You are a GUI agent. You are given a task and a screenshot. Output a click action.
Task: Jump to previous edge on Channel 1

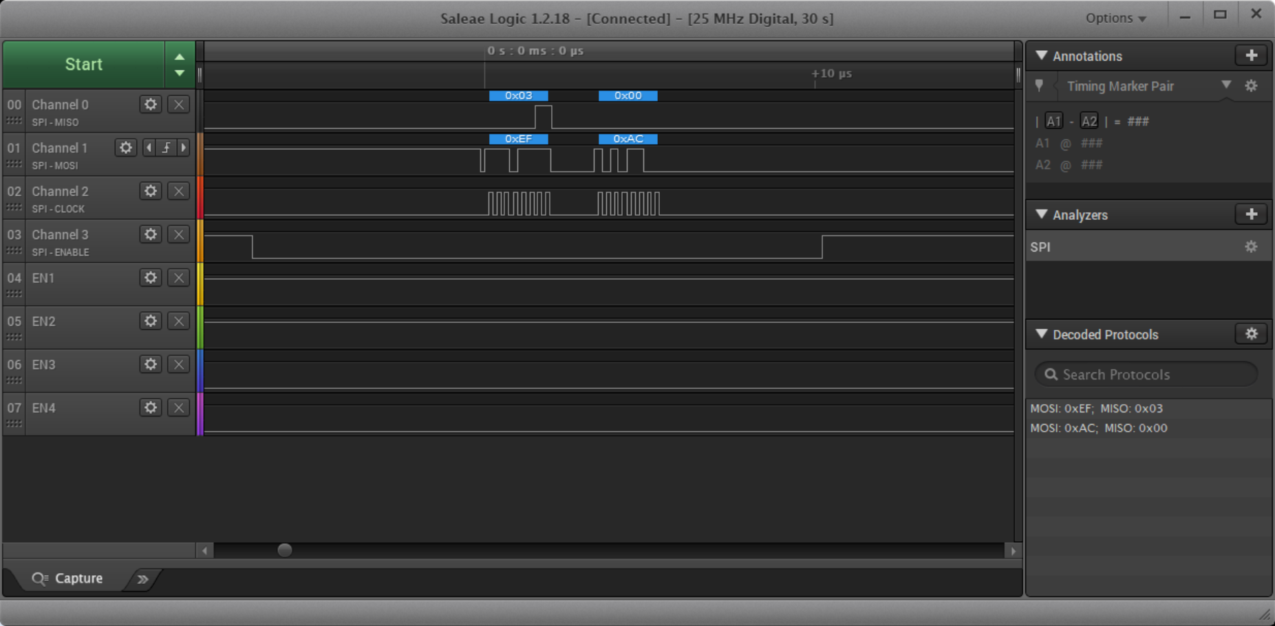pyautogui.click(x=149, y=148)
